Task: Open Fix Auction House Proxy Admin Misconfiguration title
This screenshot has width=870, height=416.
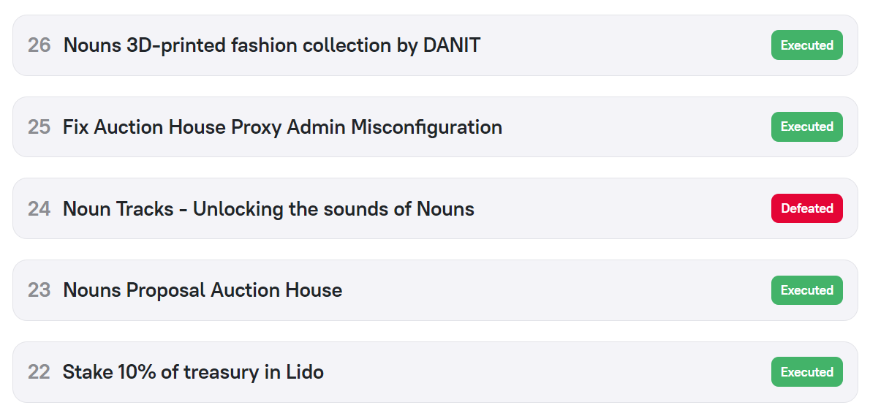Action: pos(282,127)
